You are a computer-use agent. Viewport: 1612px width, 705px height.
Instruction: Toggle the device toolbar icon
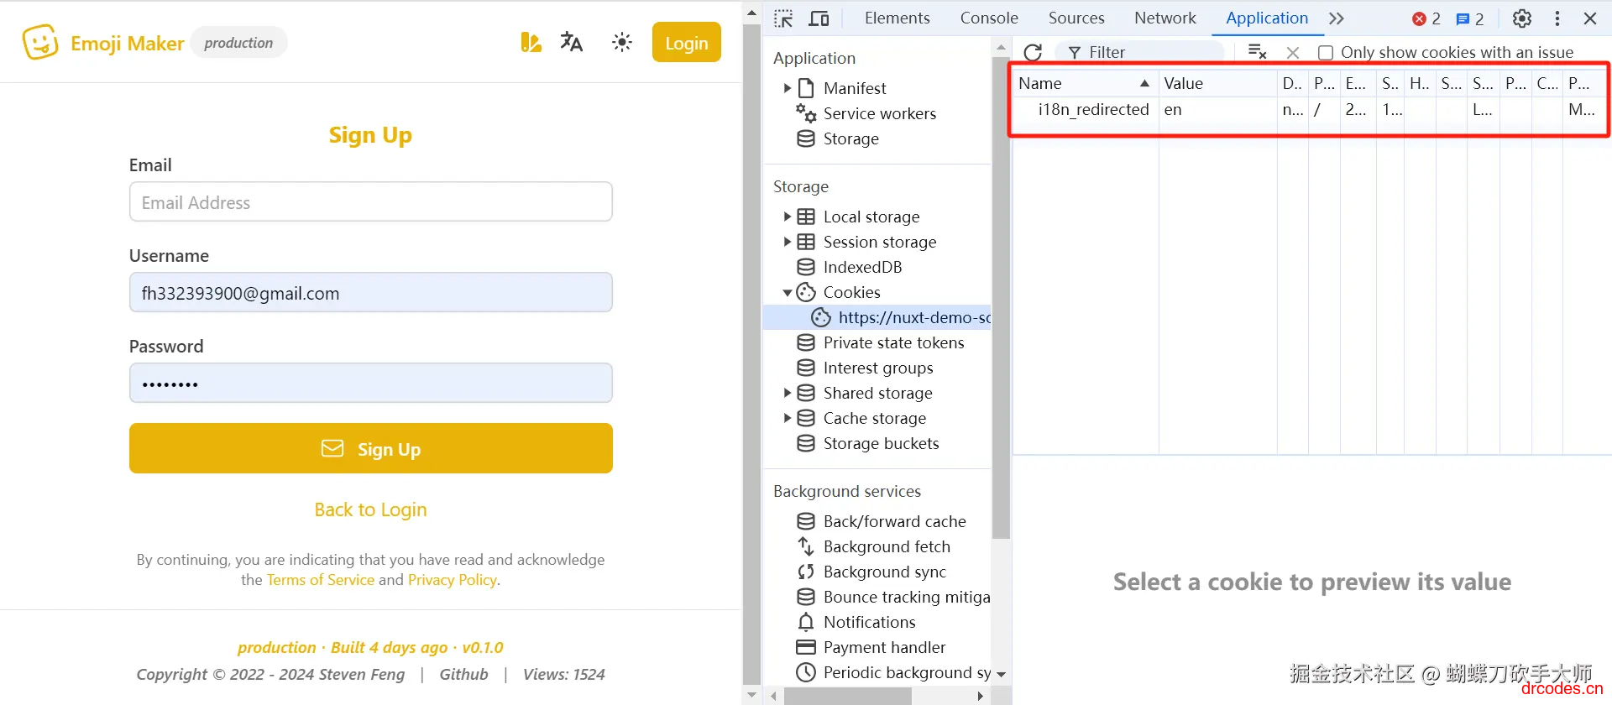(819, 18)
